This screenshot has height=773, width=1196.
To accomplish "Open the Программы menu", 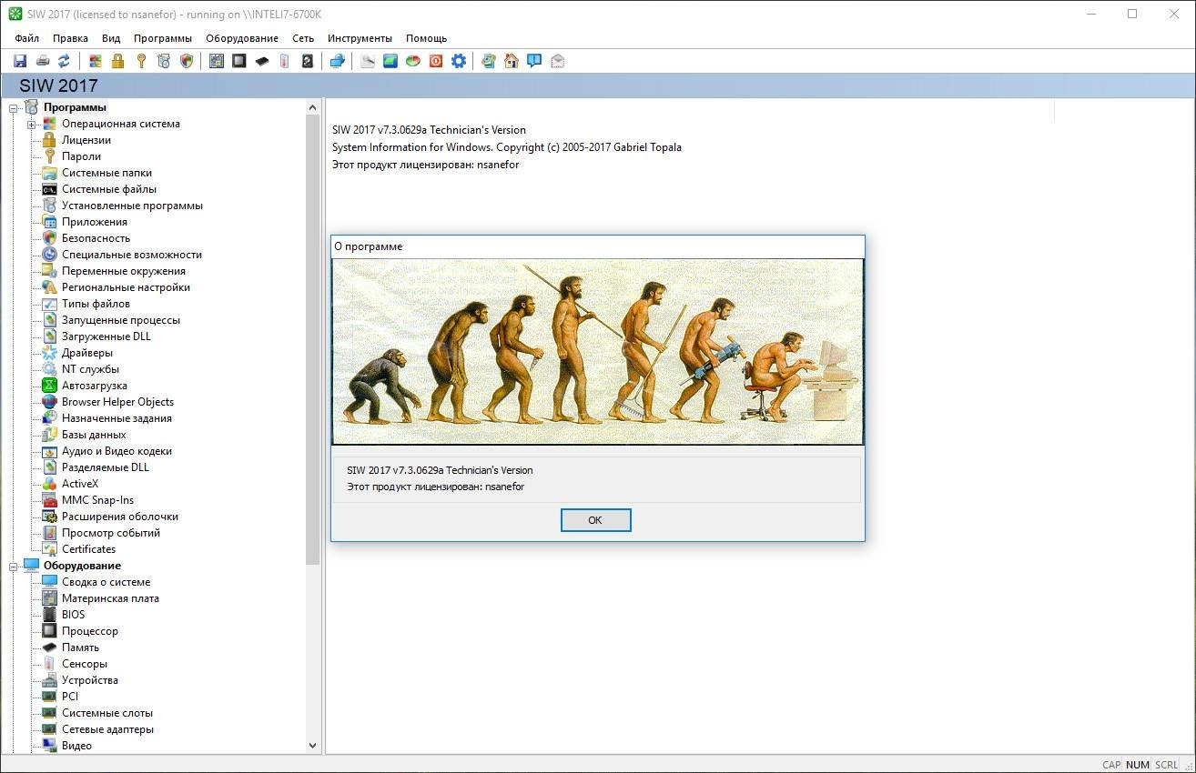I will click(x=163, y=38).
